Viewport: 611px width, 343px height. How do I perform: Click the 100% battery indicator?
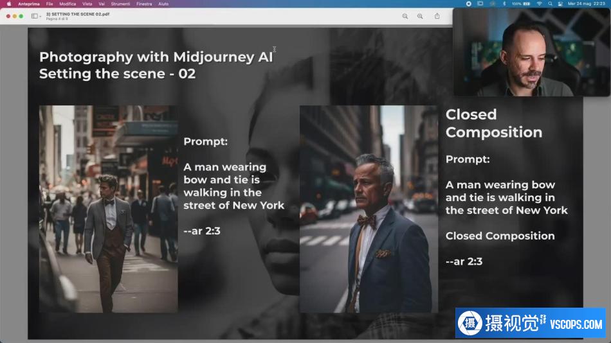[x=521, y=3]
